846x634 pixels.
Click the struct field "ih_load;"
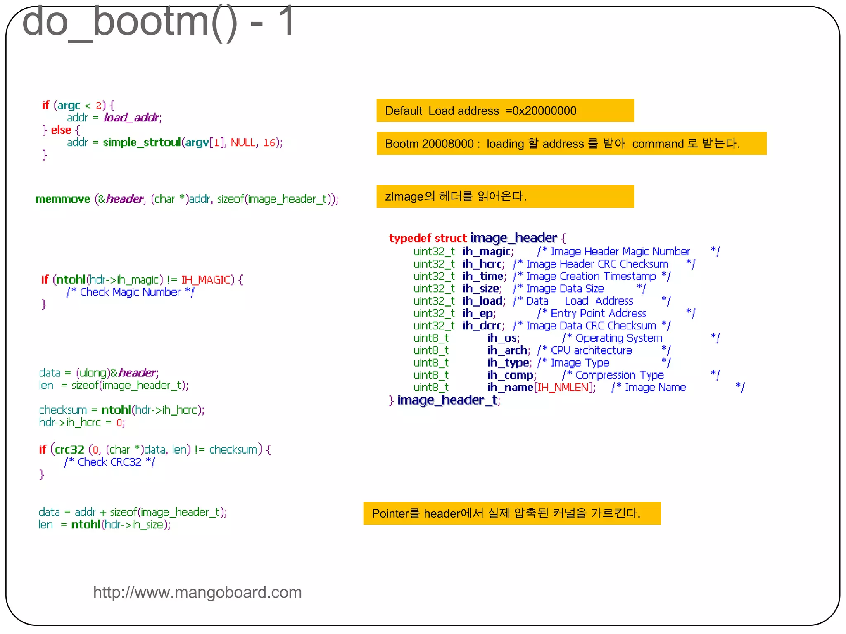[484, 301]
